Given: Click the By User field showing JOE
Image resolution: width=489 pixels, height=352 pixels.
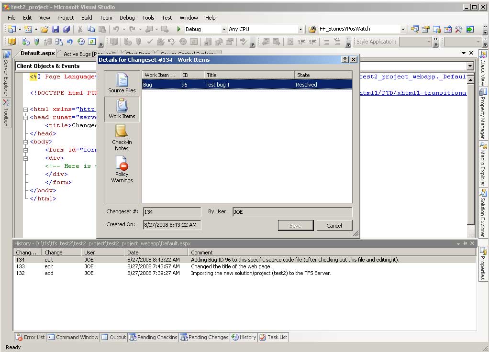Looking at the screenshot, I should (x=292, y=212).
